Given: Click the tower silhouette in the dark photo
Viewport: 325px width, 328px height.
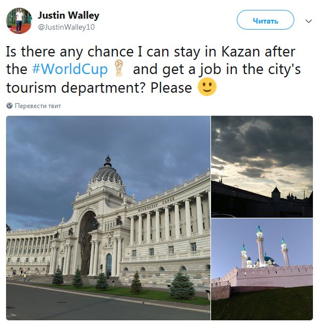Looking at the screenshot, I should click(x=276, y=194).
